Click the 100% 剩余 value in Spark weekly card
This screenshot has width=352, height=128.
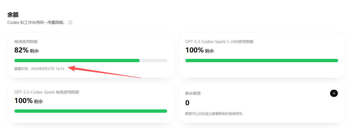point(29,101)
